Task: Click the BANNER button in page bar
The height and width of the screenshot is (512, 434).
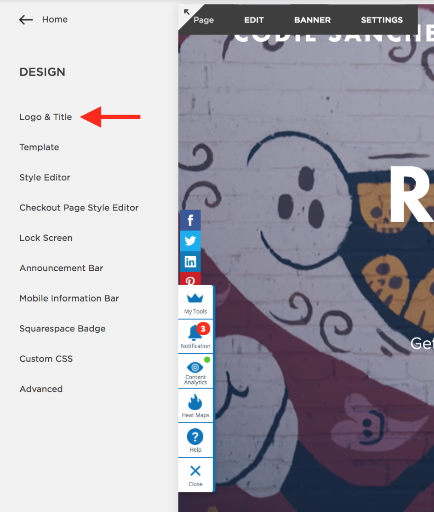Action: pos(312,20)
